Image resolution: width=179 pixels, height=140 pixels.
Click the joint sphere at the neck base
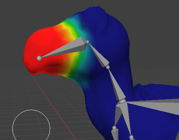click(x=122, y=101)
